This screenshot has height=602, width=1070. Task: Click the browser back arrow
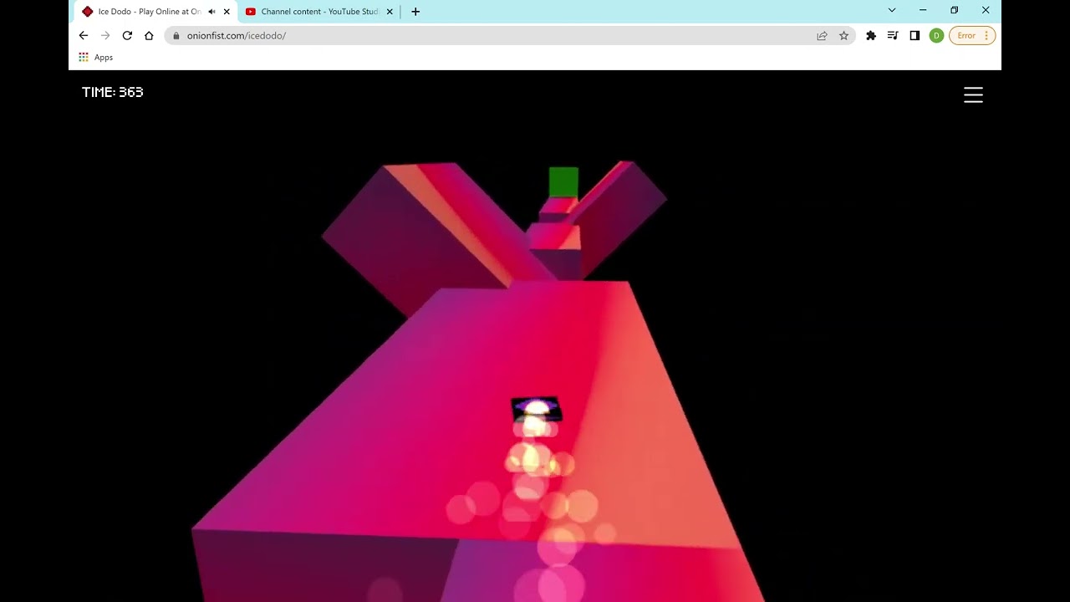click(84, 36)
